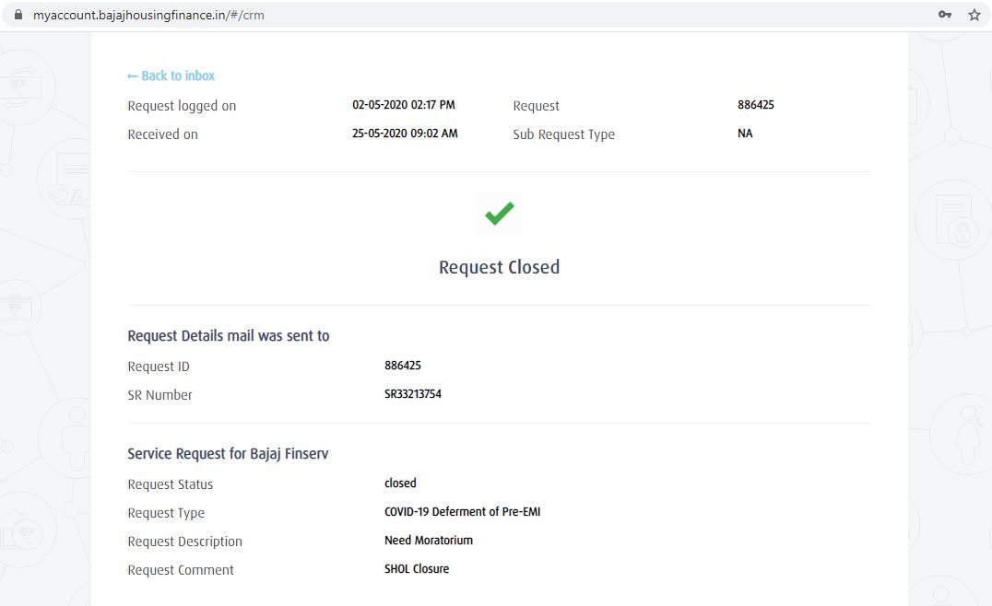
Task: Click 'Request Details mail was sent to' heading
Action: (x=228, y=336)
